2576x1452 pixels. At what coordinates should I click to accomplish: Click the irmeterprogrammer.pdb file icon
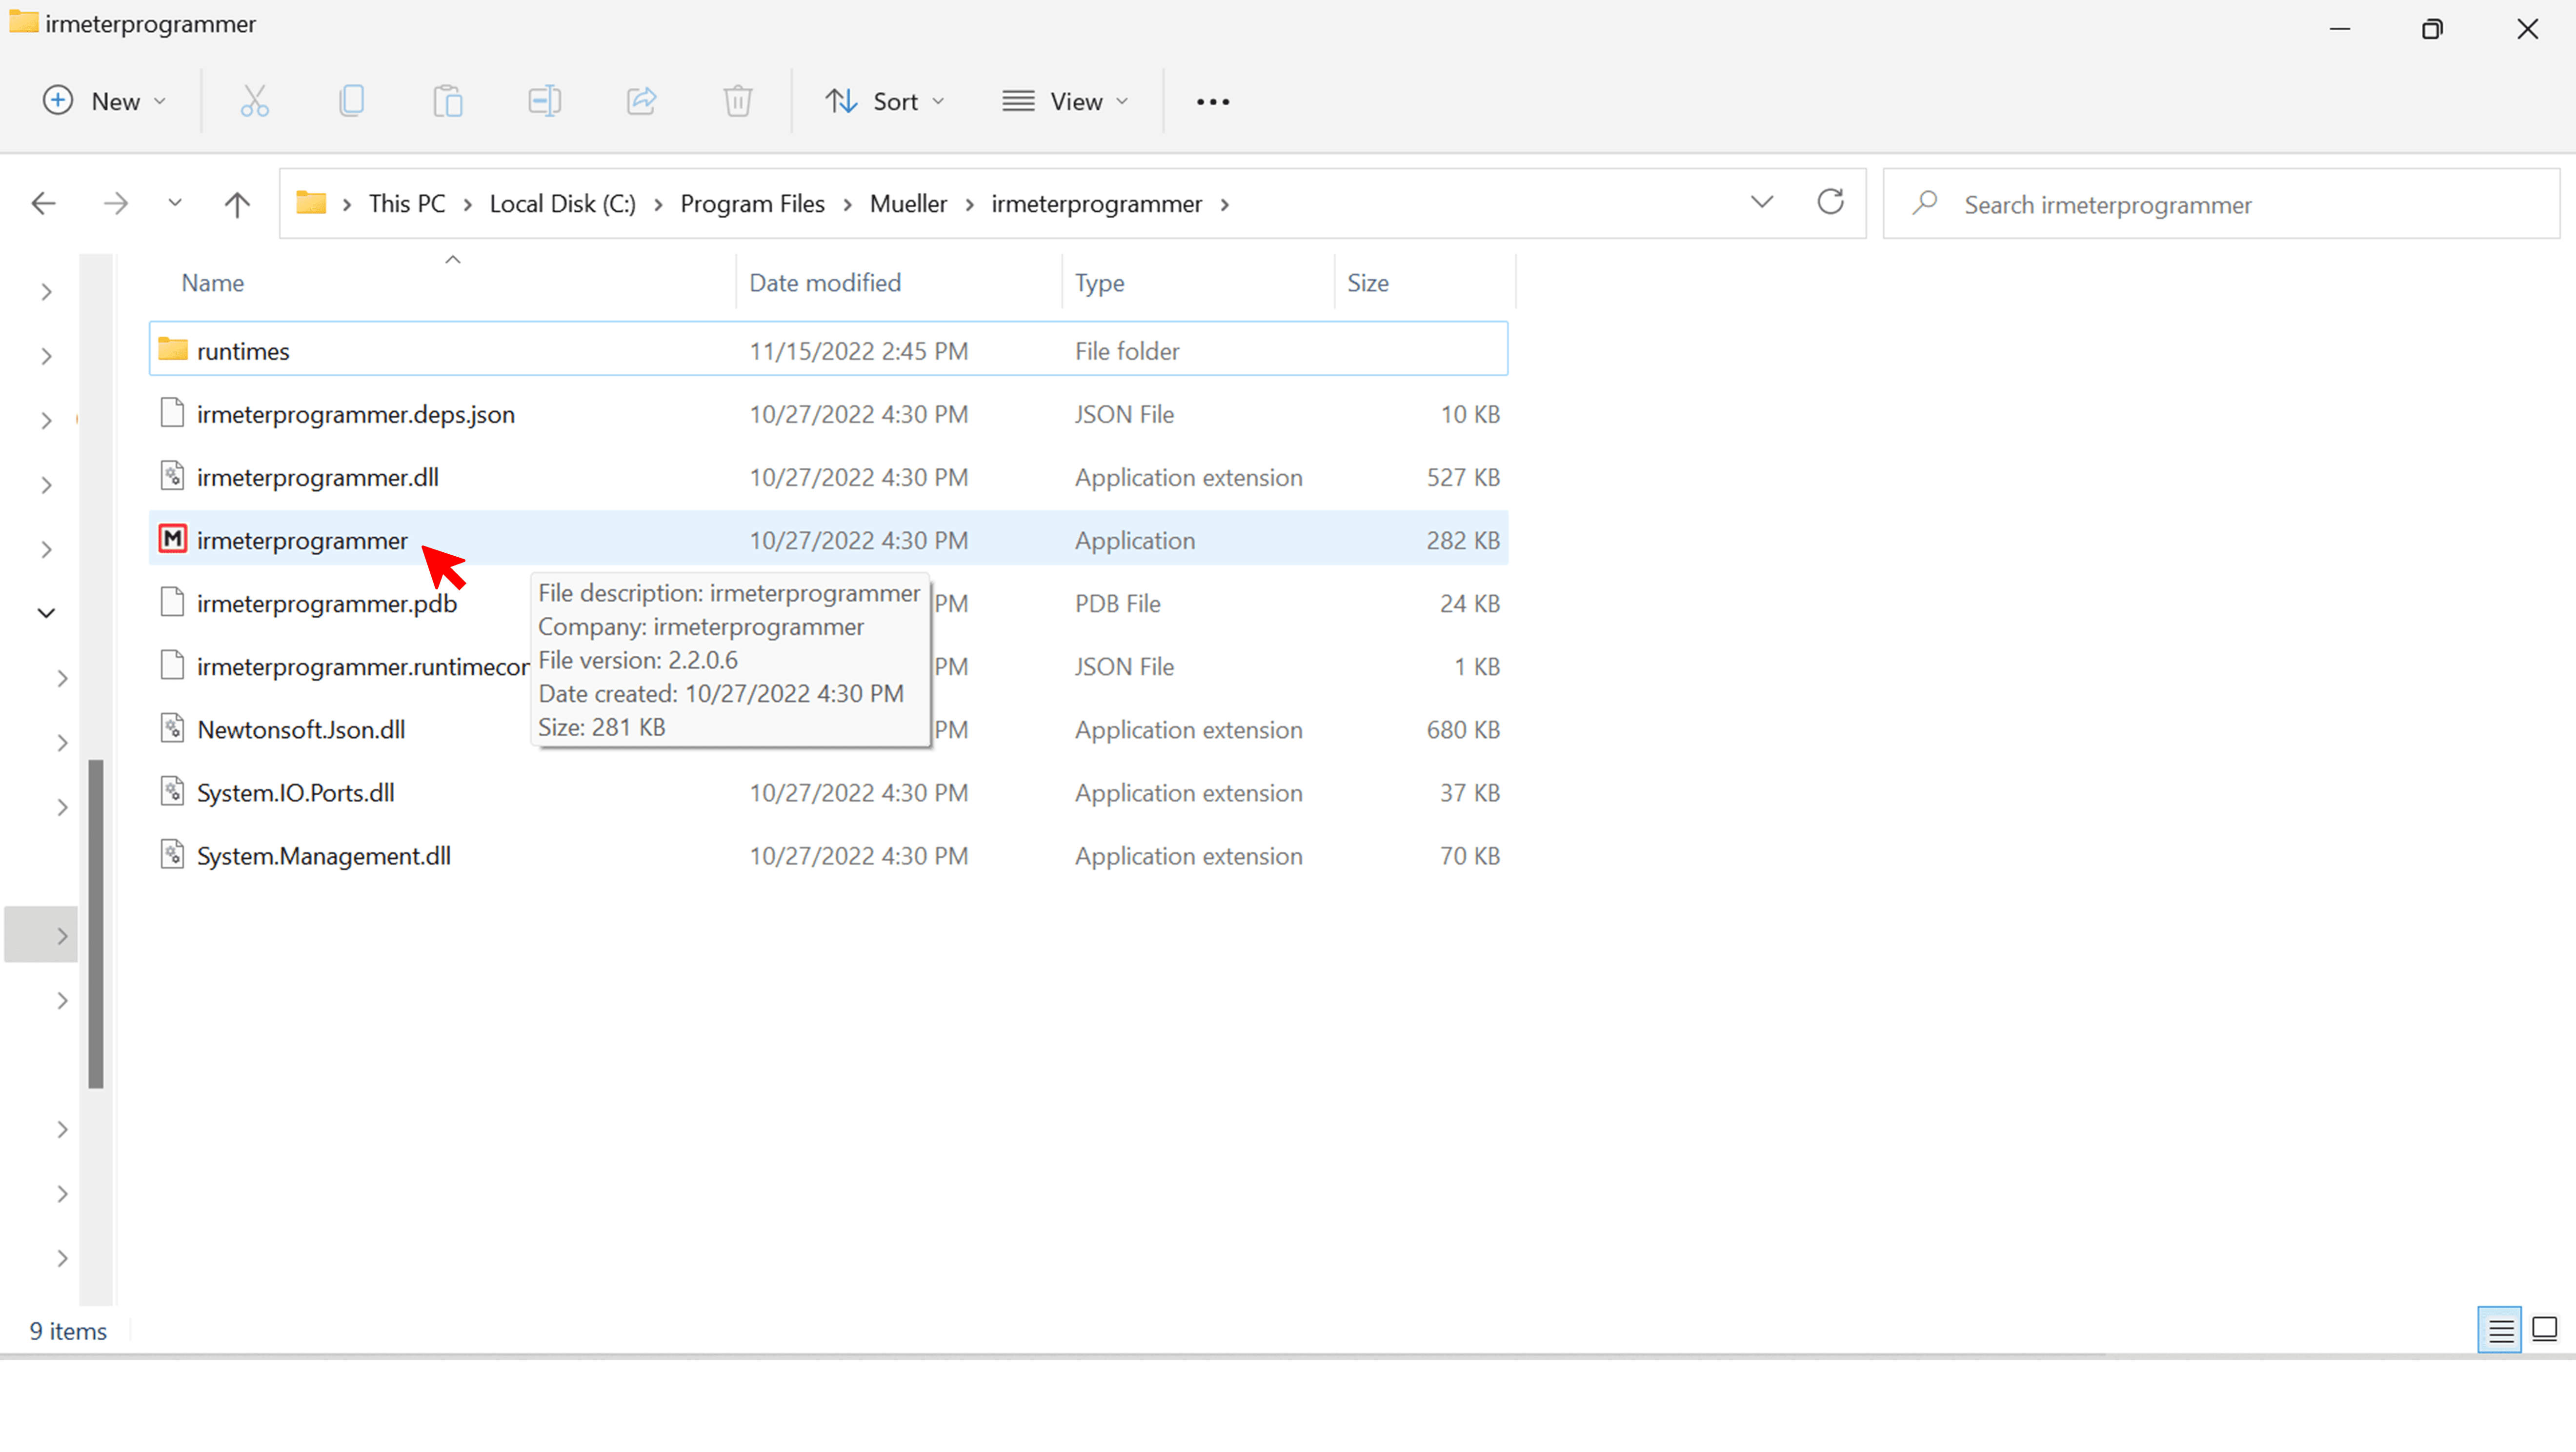pos(173,602)
